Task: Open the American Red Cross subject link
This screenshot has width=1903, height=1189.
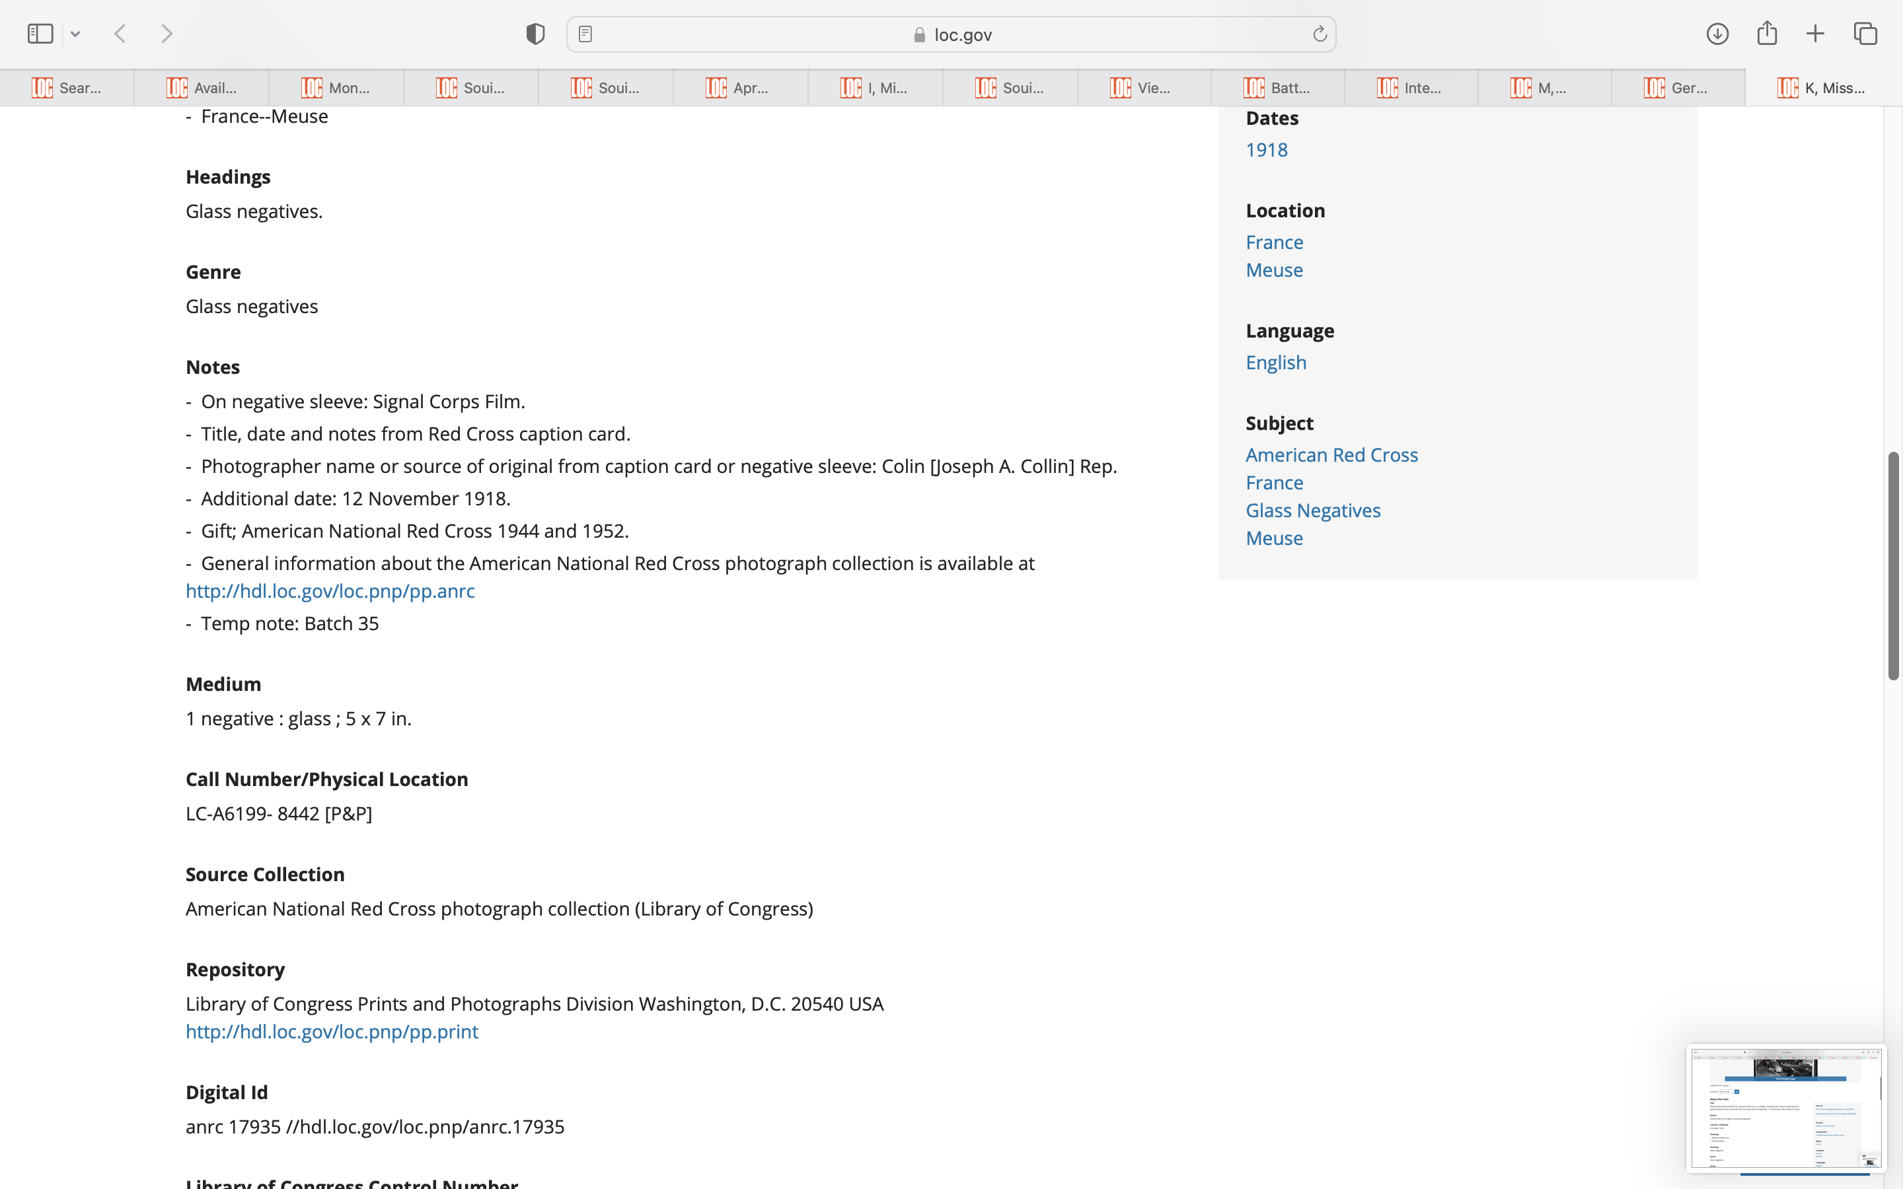Action: 1331,454
